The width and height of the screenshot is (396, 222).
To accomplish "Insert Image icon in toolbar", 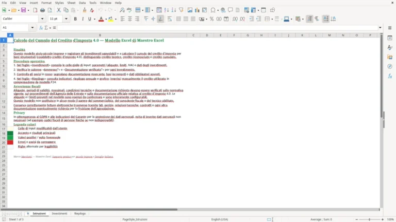I will (x=190, y=10).
